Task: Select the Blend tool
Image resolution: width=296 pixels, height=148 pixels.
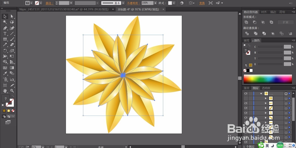Action: (x=12, y=73)
